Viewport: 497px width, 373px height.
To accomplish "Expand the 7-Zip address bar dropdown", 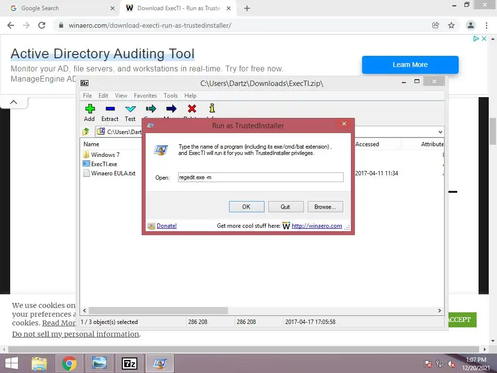I will (x=440, y=132).
